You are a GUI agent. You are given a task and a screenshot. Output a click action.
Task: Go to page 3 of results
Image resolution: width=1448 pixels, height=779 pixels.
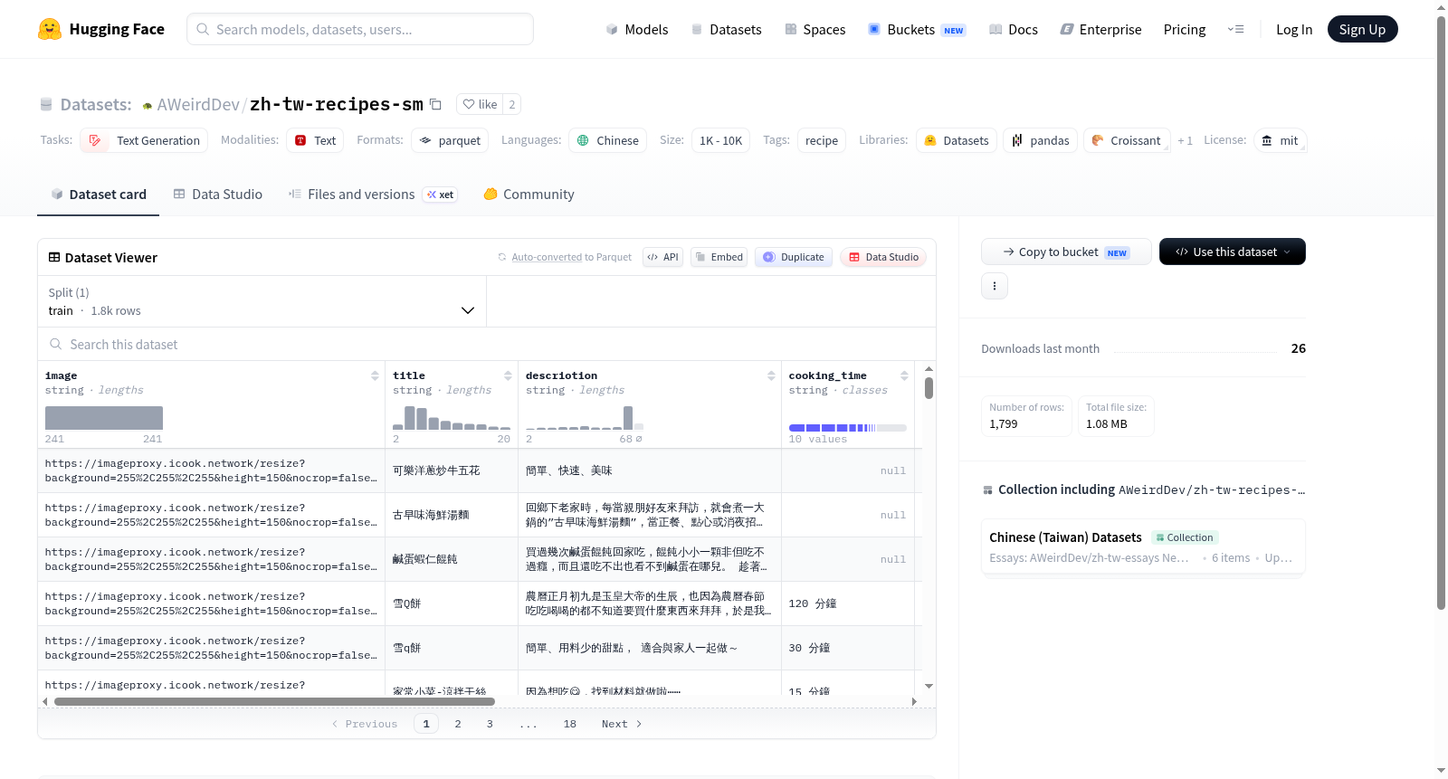490,724
